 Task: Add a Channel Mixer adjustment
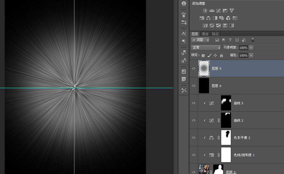228,18
